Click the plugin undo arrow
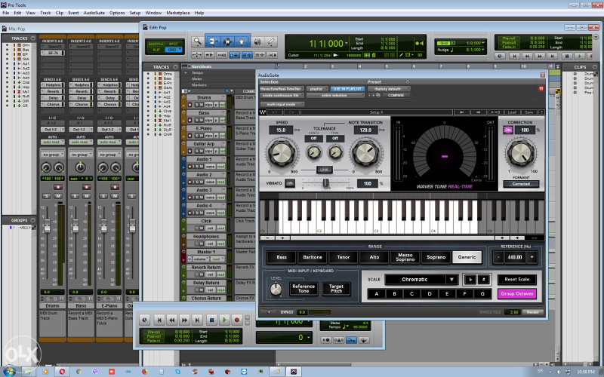Screen dimensions: 604x377 click(275, 112)
